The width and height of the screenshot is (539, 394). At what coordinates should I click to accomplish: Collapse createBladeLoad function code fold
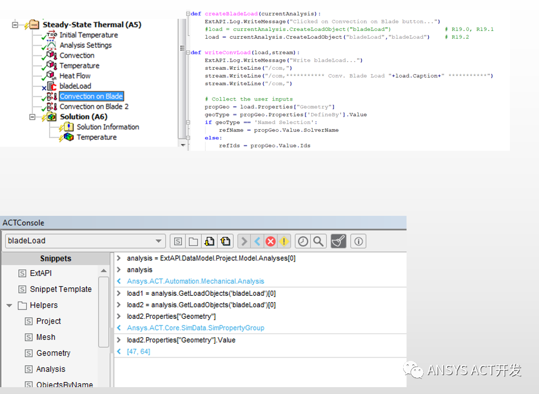(x=188, y=14)
